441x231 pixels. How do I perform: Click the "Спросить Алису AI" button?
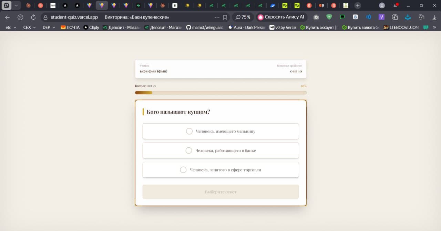pyautogui.click(x=281, y=17)
